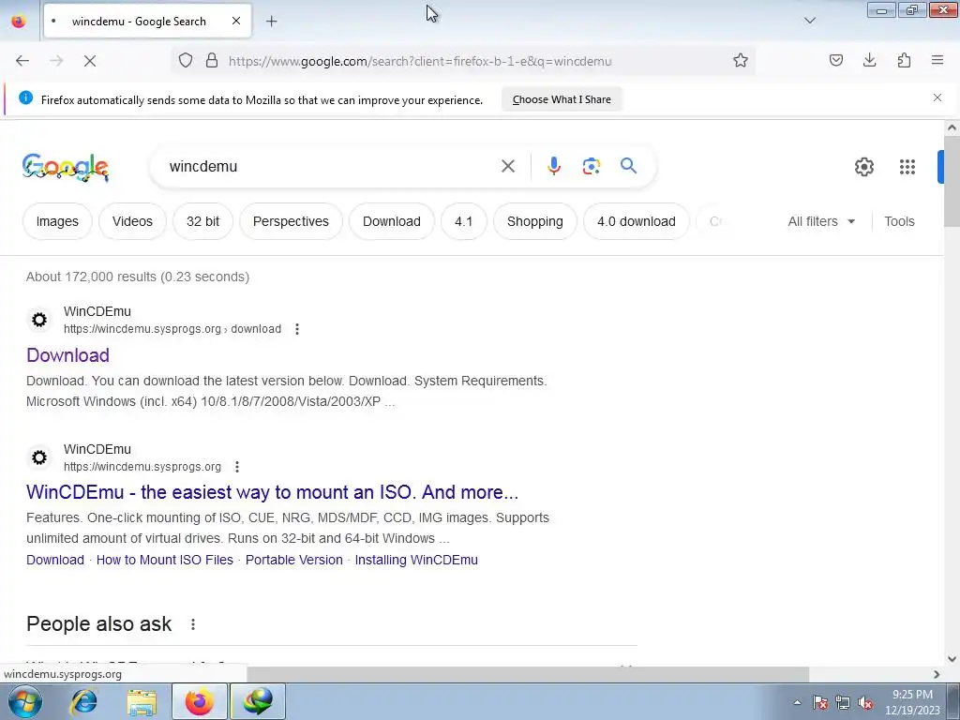Start voice search with microphone icon
The height and width of the screenshot is (720, 960).
(553, 166)
